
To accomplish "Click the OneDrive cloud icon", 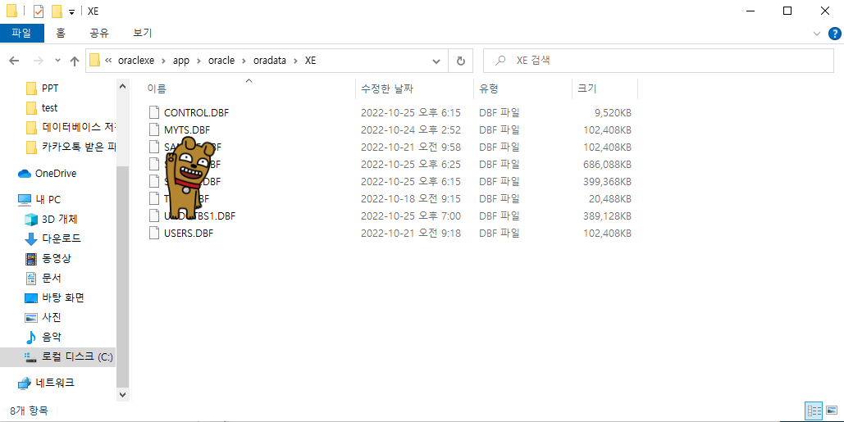I will [x=25, y=174].
